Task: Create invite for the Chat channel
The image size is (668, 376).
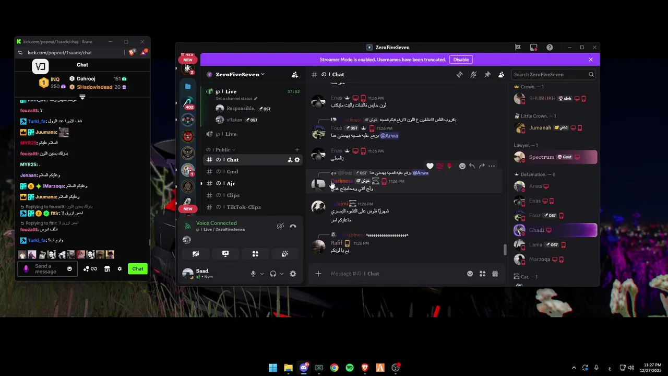Action: (290, 160)
